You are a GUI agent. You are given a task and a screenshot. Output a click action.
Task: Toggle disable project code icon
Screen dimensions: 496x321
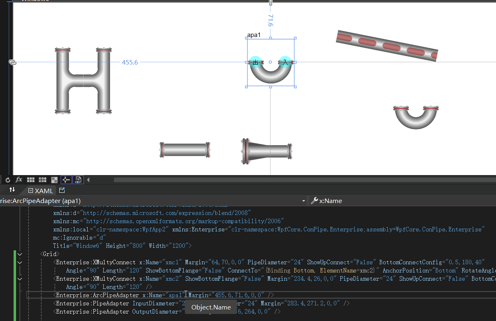click(78, 180)
